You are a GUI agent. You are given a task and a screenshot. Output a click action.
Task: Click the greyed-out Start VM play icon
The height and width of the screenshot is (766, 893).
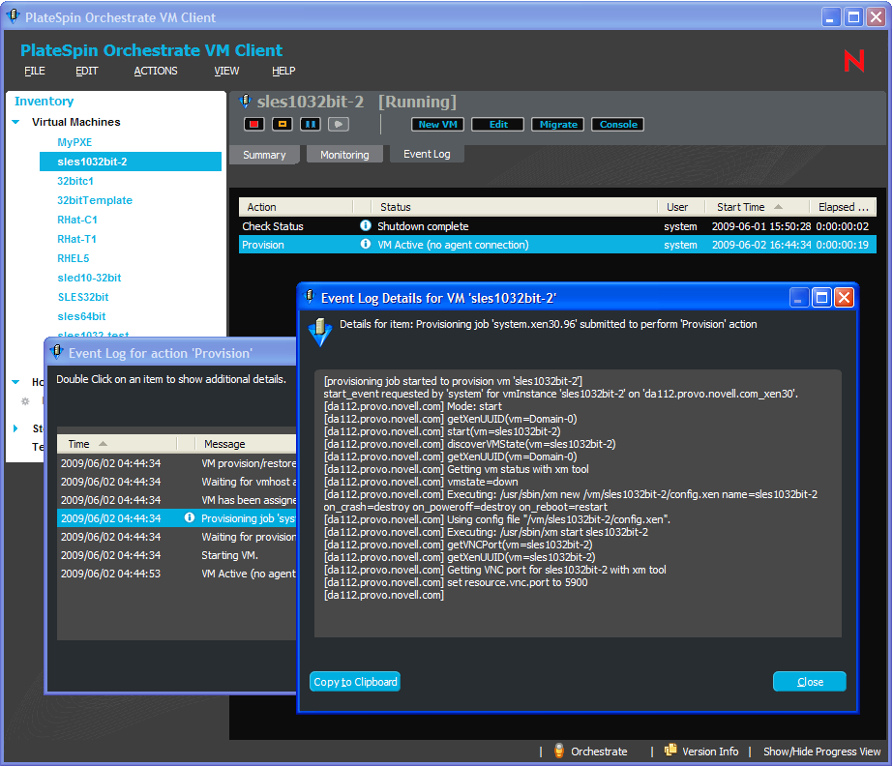pos(338,124)
